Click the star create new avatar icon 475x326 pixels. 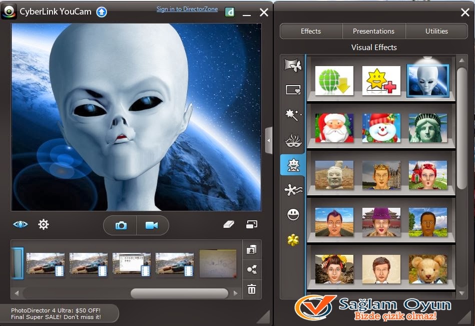tap(381, 81)
